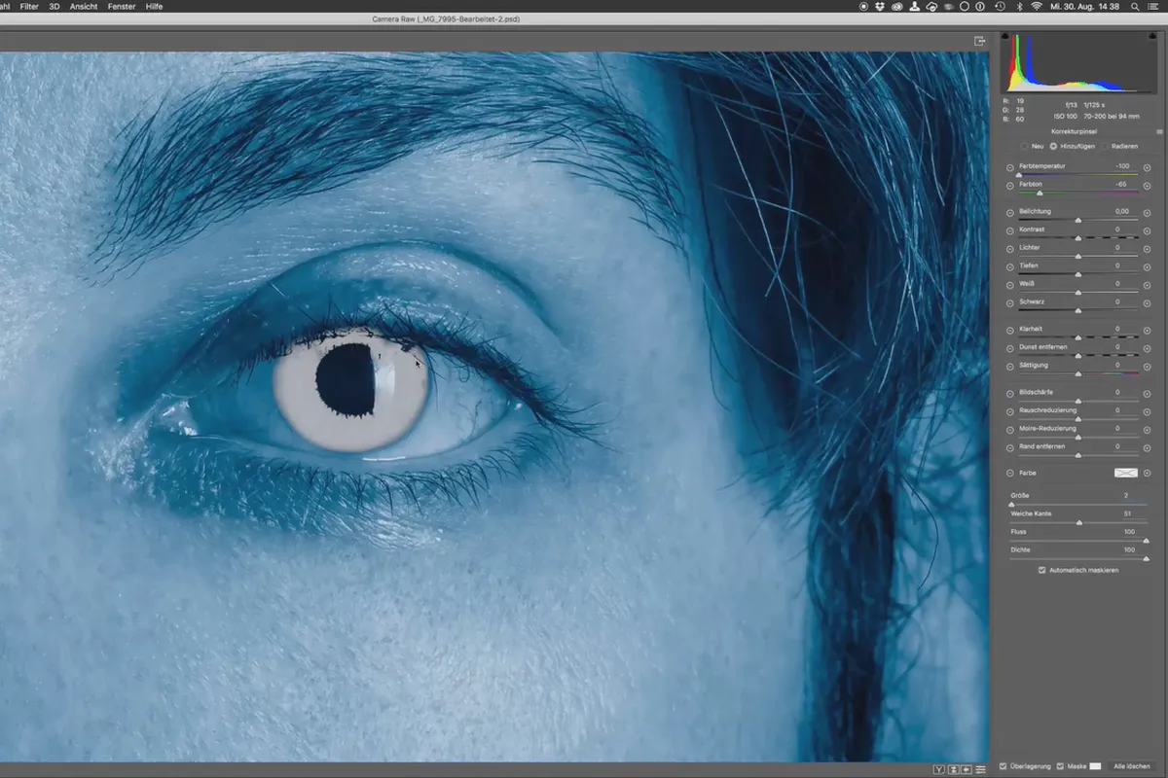The image size is (1168, 778).
Task: Increase Bildschärfe with plus icon
Action: coord(1147,394)
